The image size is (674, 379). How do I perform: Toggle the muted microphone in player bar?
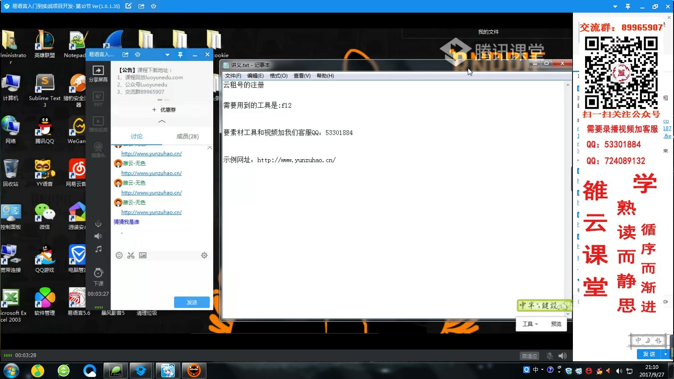pos(549,356)
